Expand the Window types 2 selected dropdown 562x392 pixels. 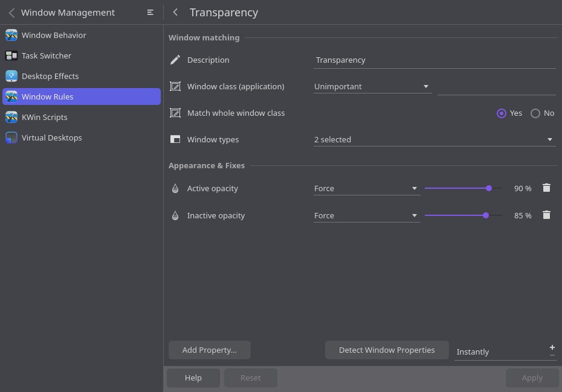[434, 140]
